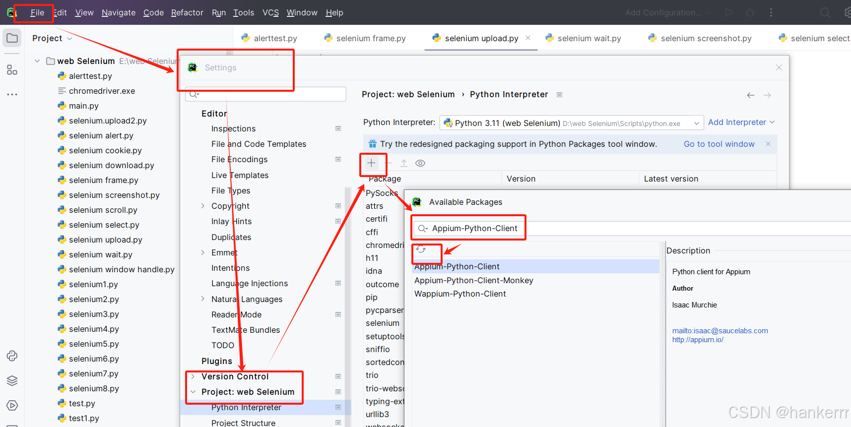Toggle show early releases eye icon
This screenshot has width=851, height=427.
[420, 163]
